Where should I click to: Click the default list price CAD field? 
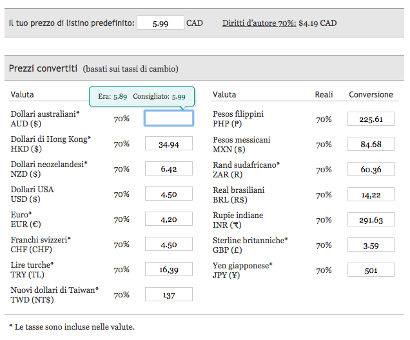tap(160, 23)
